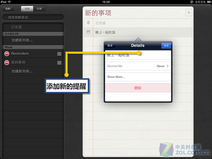Edit the reminder title field in Details

coord(138,55)
